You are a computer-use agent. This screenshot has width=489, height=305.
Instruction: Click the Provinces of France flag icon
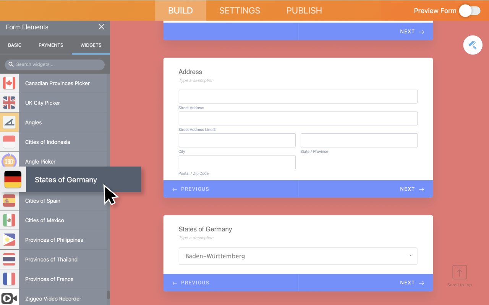[x=9, y=279]
